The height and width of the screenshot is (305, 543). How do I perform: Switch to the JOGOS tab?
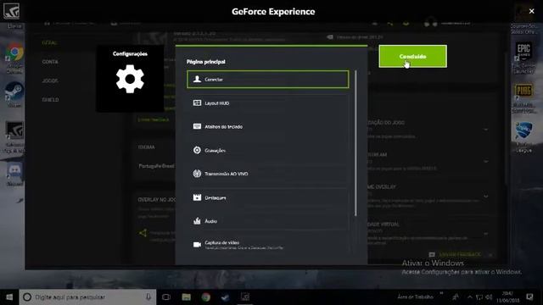pyautogui.click(x=50, y=80)
